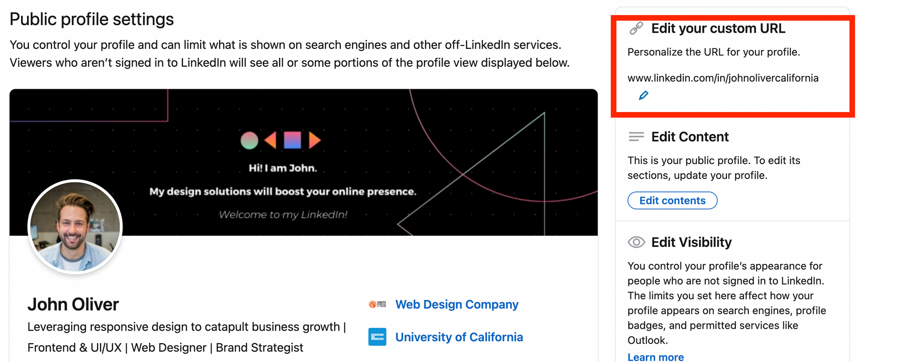Click the Edit your custom URL heading

[x=718, y=28]
